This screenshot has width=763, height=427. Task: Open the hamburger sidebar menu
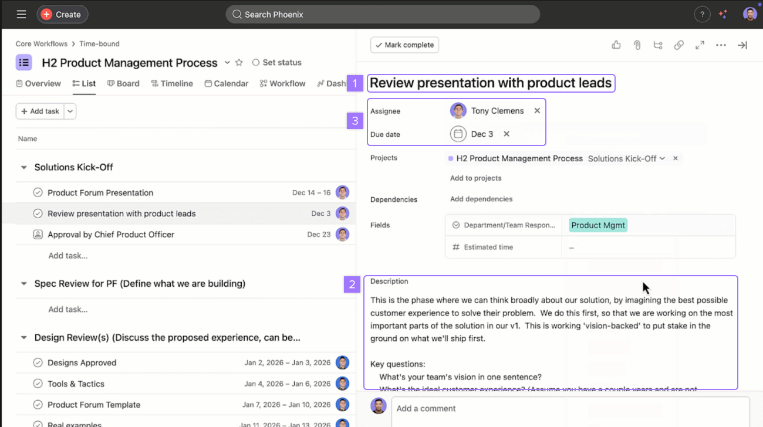pyautogui.click(x=21, y=14)
